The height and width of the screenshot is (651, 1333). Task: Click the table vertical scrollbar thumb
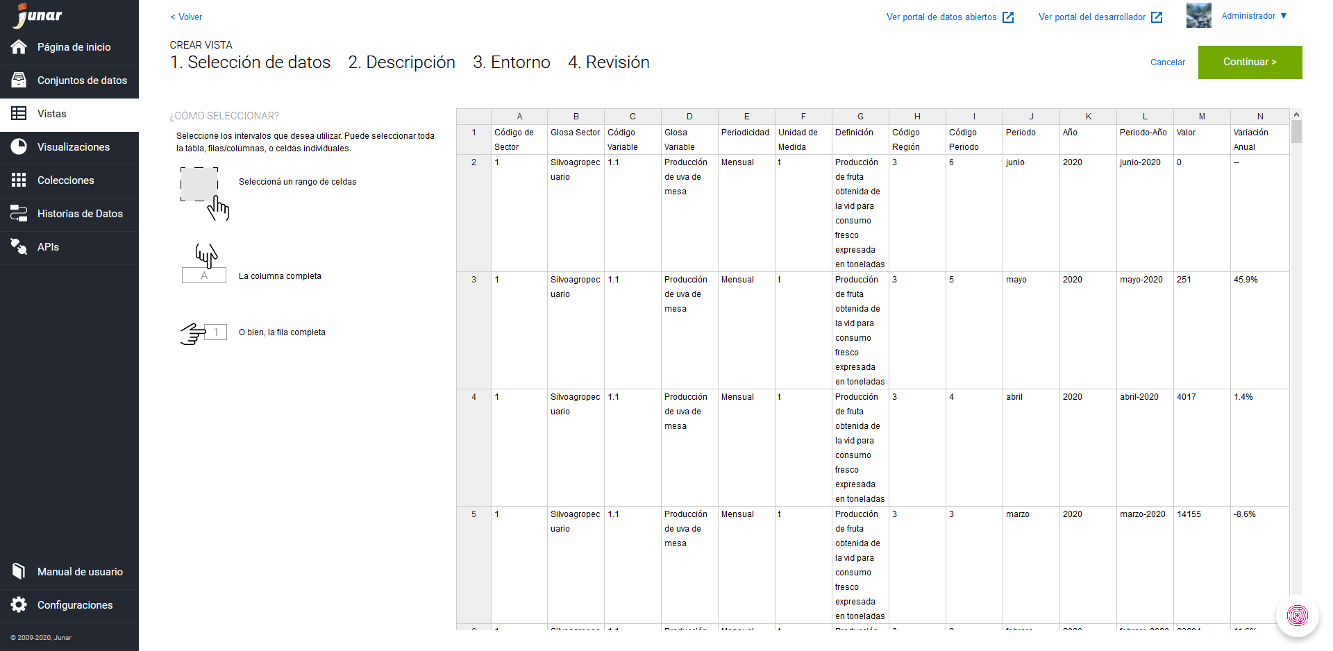click(1296, 131)
